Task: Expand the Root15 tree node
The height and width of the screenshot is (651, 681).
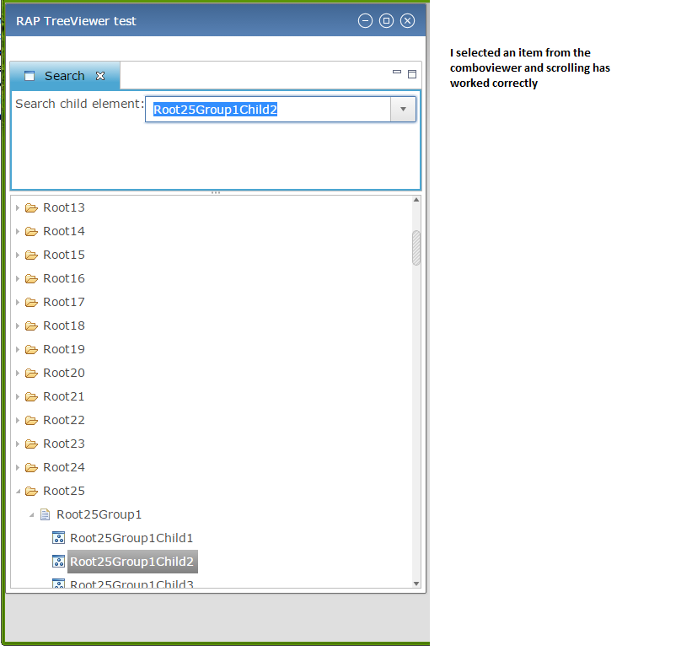Action: 18,255
